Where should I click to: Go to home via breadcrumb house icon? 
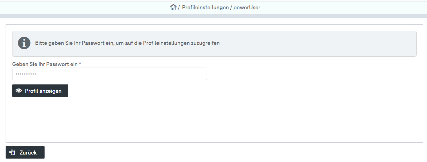[x=173, y=7]
